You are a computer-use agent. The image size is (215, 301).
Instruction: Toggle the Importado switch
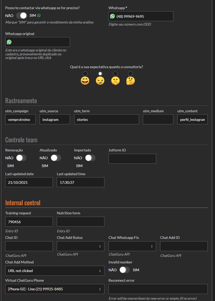pos(90,158)
